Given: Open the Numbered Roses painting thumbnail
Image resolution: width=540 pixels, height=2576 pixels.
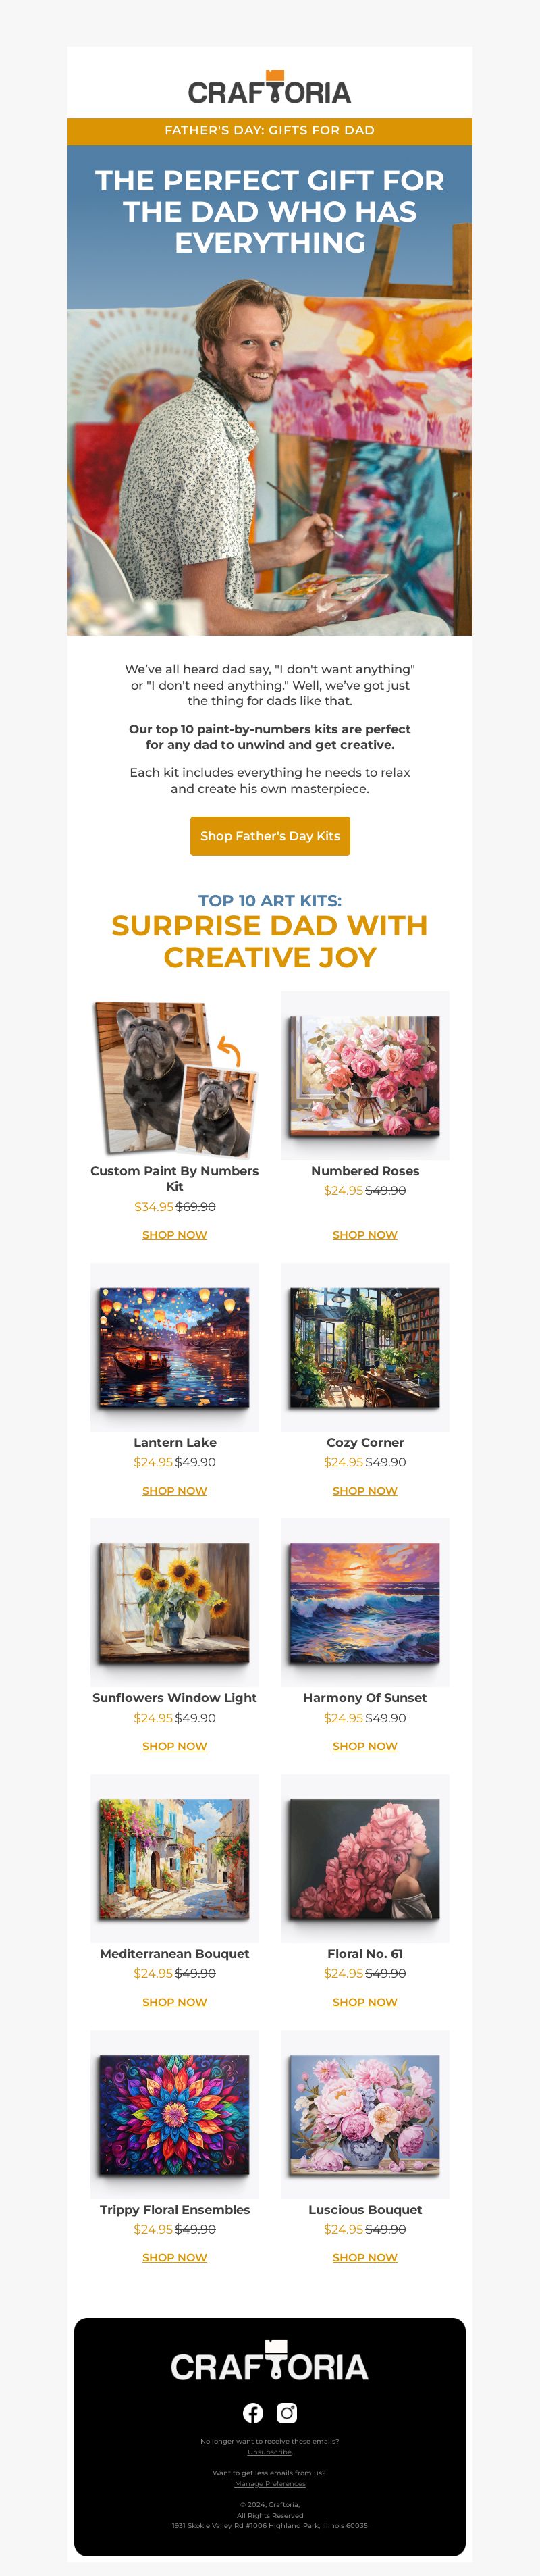Looking at the screenshot, I should tap(365, 1076).
